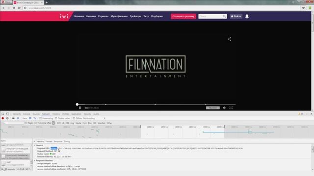Stop recording the network log
This screenshot has height=176, width=314.
coord(3,118)
